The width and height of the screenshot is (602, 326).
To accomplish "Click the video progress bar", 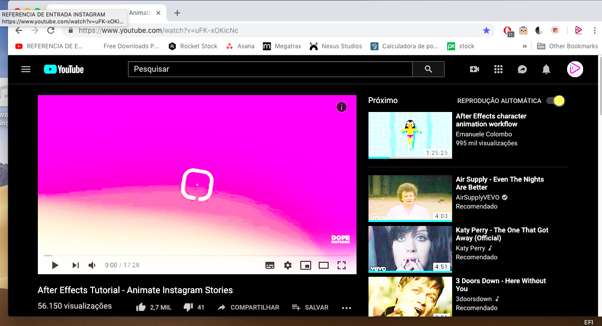I will click(197, 255).
